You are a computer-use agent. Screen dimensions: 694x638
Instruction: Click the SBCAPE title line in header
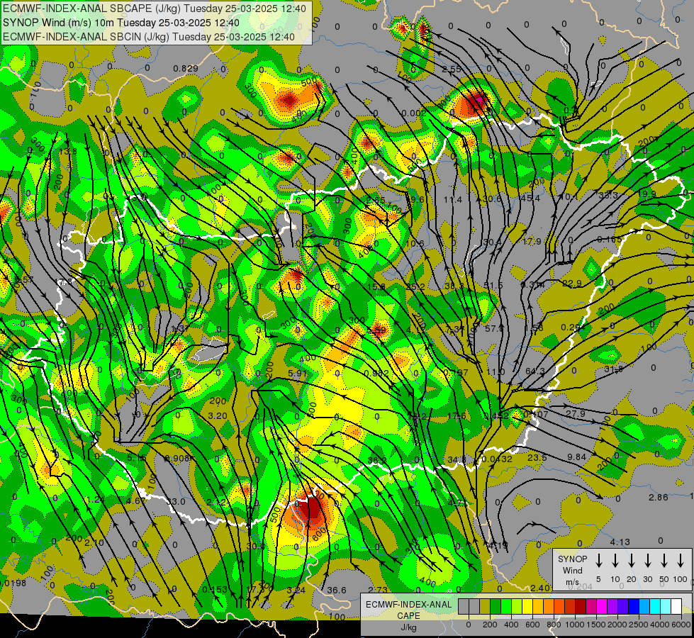pos(154,9)
